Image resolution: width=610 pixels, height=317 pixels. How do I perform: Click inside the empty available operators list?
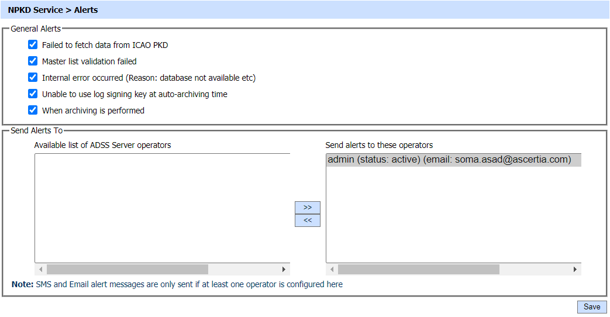point(162,208)
